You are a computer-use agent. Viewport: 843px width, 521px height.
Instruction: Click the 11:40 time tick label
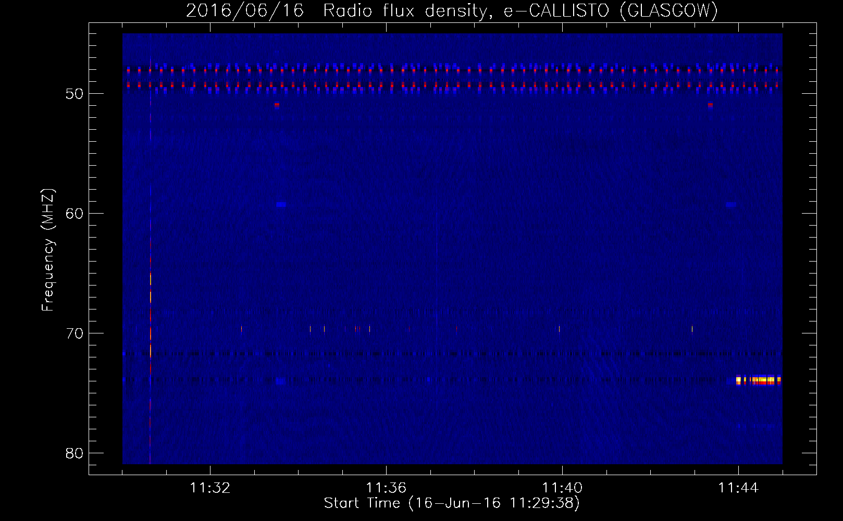pos(562,488)
